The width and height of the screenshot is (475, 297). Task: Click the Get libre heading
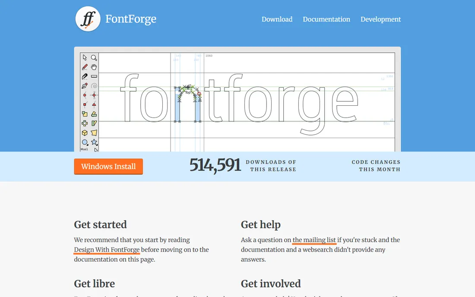coord(94,284)
